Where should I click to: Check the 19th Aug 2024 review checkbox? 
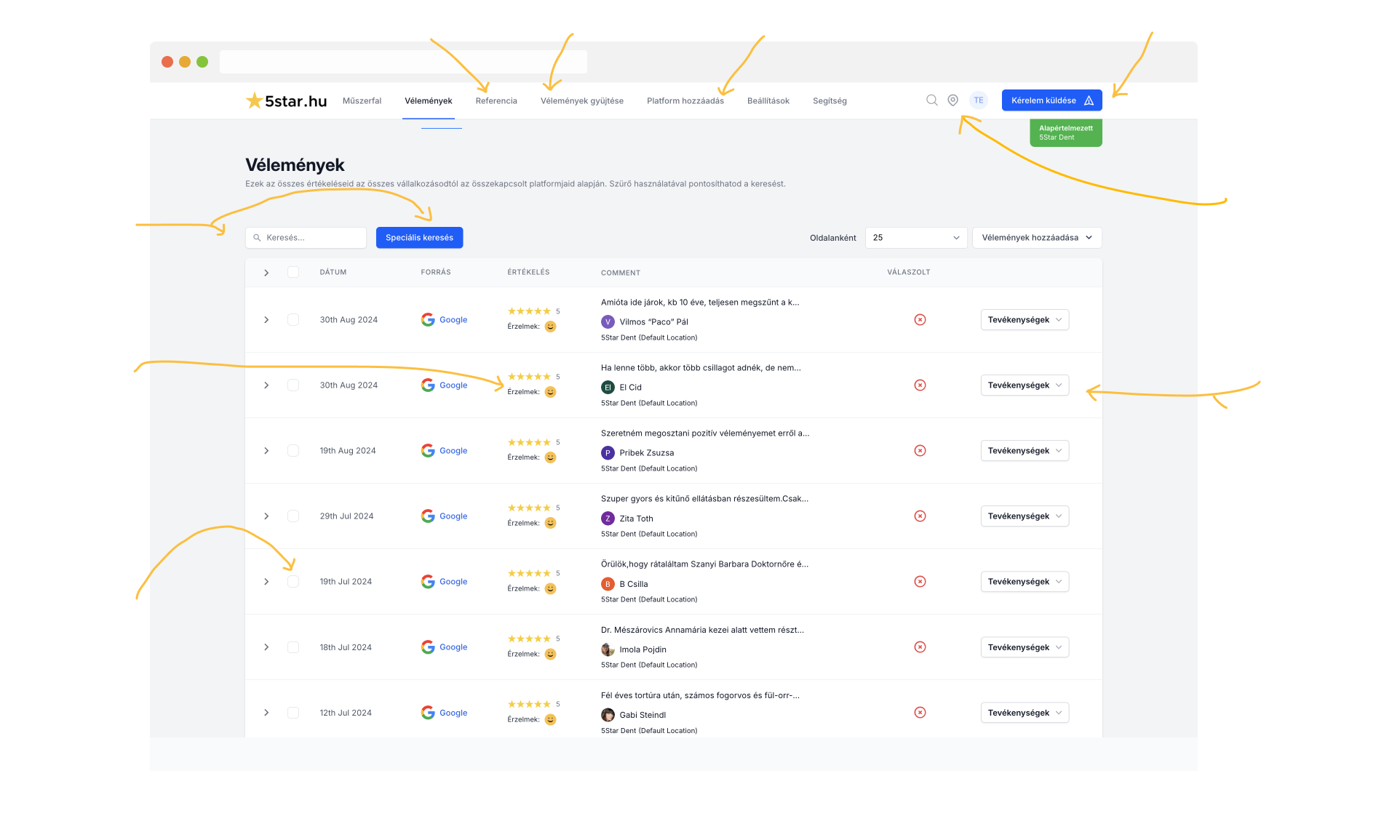click(x=293, y=451)
